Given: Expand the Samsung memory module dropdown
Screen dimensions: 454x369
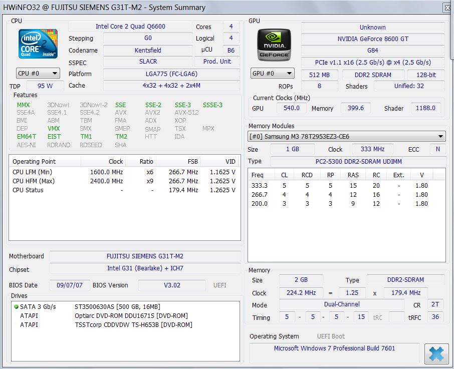Looking at the screenshot, I should [347, 136].
